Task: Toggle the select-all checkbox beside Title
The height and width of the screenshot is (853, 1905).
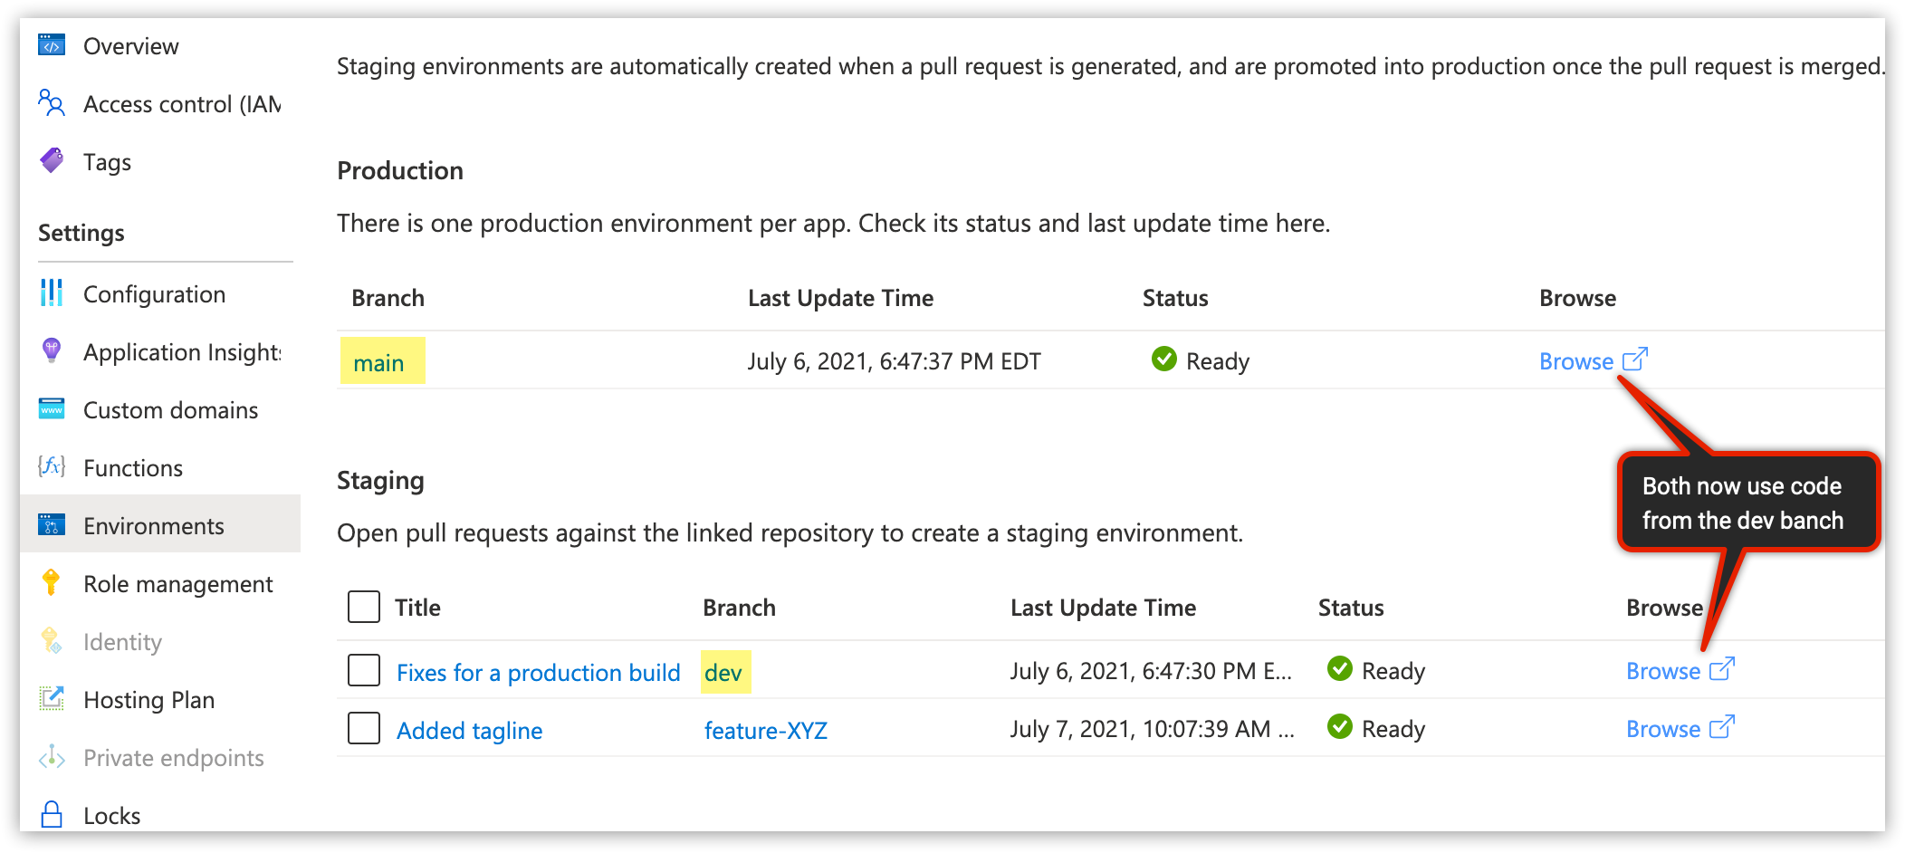Action: coord(364,607)
